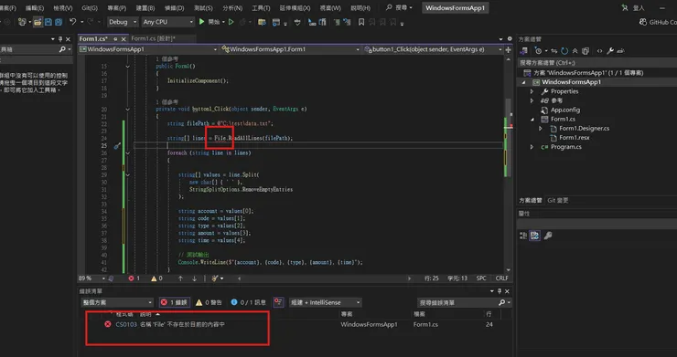Click the CS0103 error code link

[126, 324]
